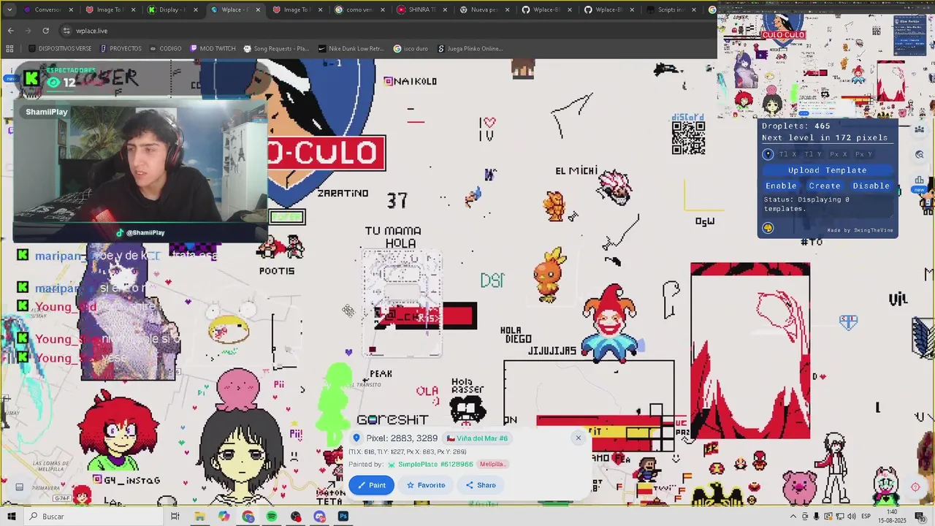Click Create in the template panel
This screenshot has width=935, height=526.
pyautogui.click(x=825, y=186)
